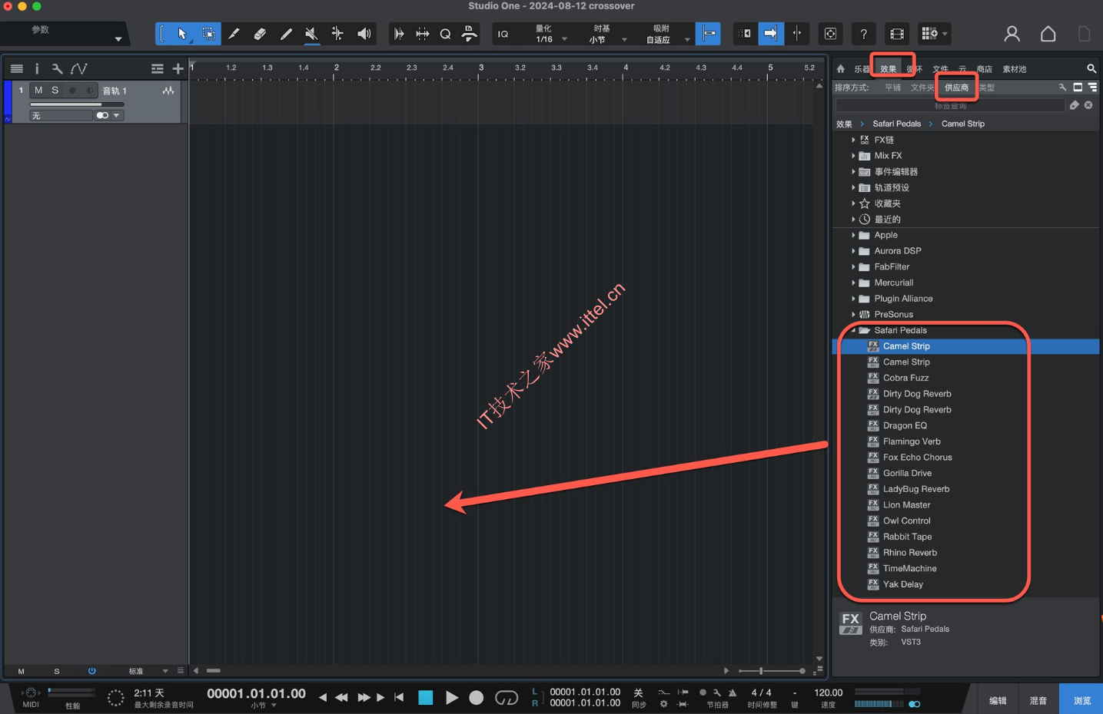
Task: Open the video player filmstrip icon
Action: pyautogui.click(x=896, y=34)
